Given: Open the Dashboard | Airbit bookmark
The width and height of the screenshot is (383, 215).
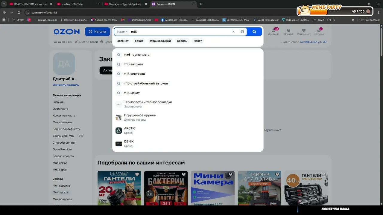Looking at the screenshot, I should pos(139,20).
